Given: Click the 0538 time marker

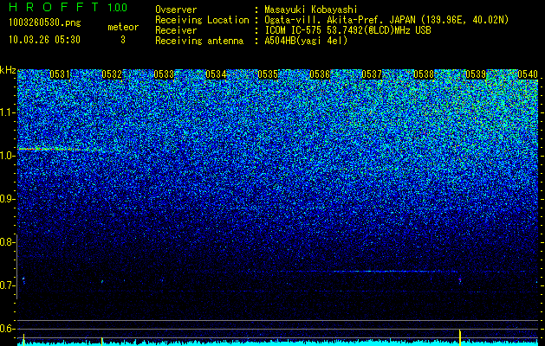Looking at the screenshot, I should pyautogui.click(x=424, y=74).
